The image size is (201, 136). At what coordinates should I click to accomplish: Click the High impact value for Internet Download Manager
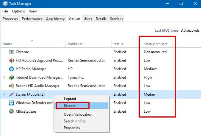click(x=148, y=78)
